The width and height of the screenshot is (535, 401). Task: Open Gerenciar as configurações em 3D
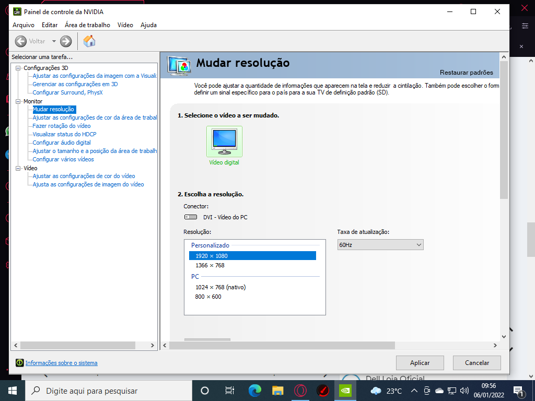(75, 84)
